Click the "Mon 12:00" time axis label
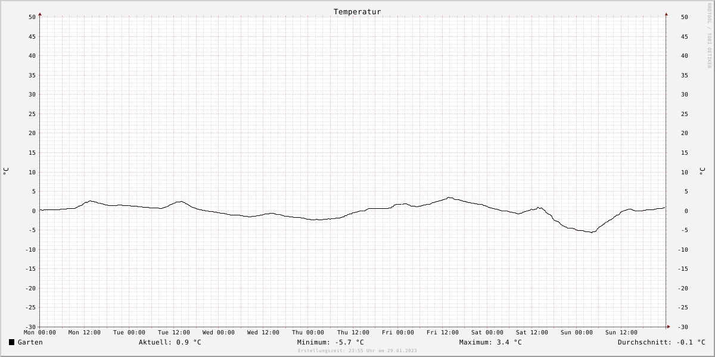 click(85, 333)
